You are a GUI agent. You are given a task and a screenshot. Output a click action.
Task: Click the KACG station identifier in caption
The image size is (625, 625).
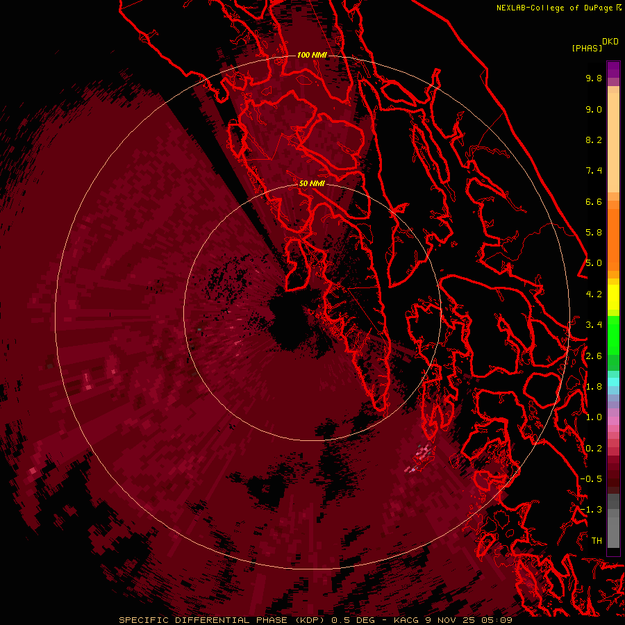tap(406, 620)
